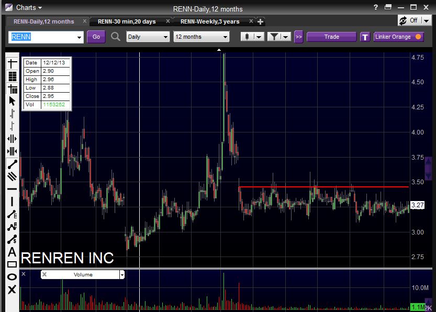Click the collapse triangle above chart
This screenshot has width=436, height=312.
[219, 50]
